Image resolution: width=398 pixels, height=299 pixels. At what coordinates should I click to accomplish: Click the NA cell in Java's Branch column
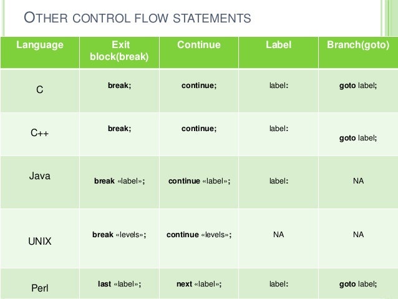tap(358, 182)
